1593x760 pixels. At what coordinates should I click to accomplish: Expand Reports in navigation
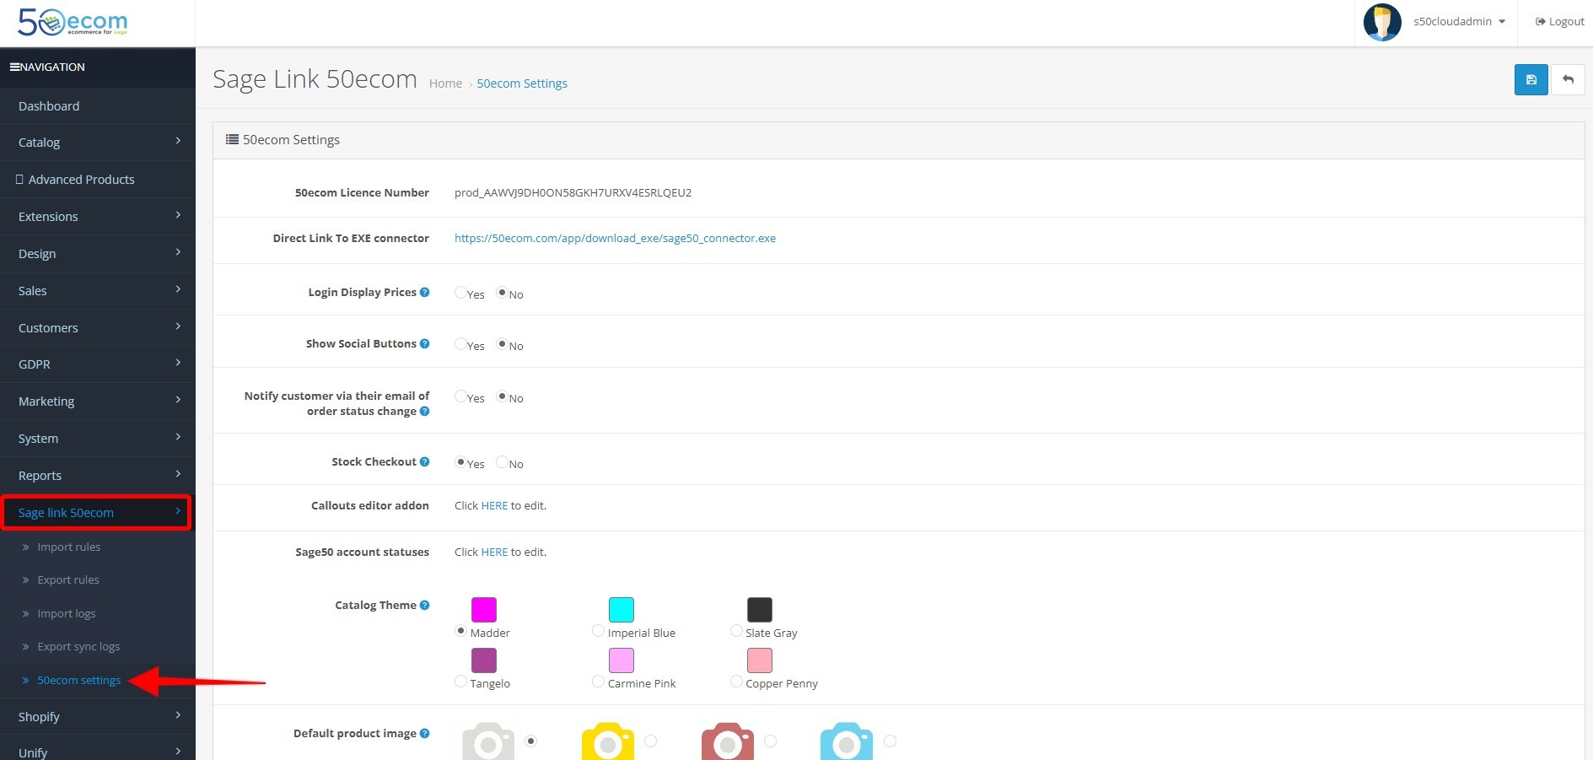(x=98, y=476)
